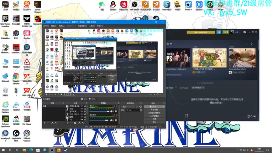The height and width of the screenshot is (153, 272).
Task: Lock the 窗口采集 source
Action: coord(85,112)
